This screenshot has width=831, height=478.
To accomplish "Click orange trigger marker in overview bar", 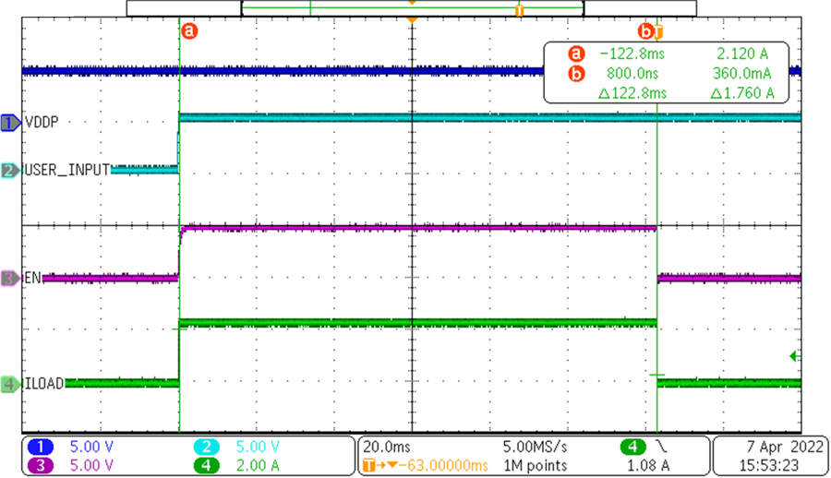I will pyautogui.click(x=519, y=10).
